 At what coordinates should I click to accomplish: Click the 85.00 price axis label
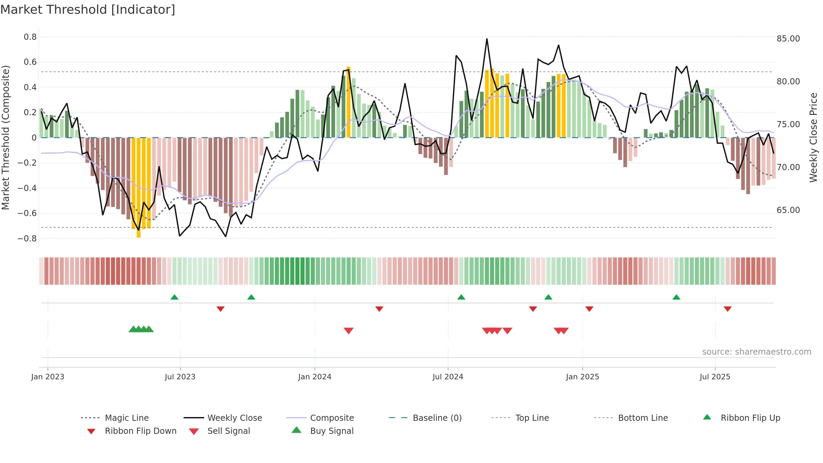[788, 38]
